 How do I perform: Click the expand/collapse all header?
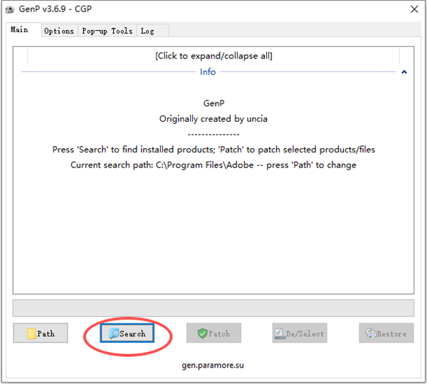coord(213,56)
